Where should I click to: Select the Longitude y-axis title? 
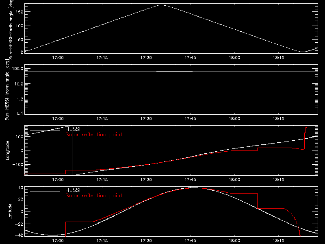(7, 150)
